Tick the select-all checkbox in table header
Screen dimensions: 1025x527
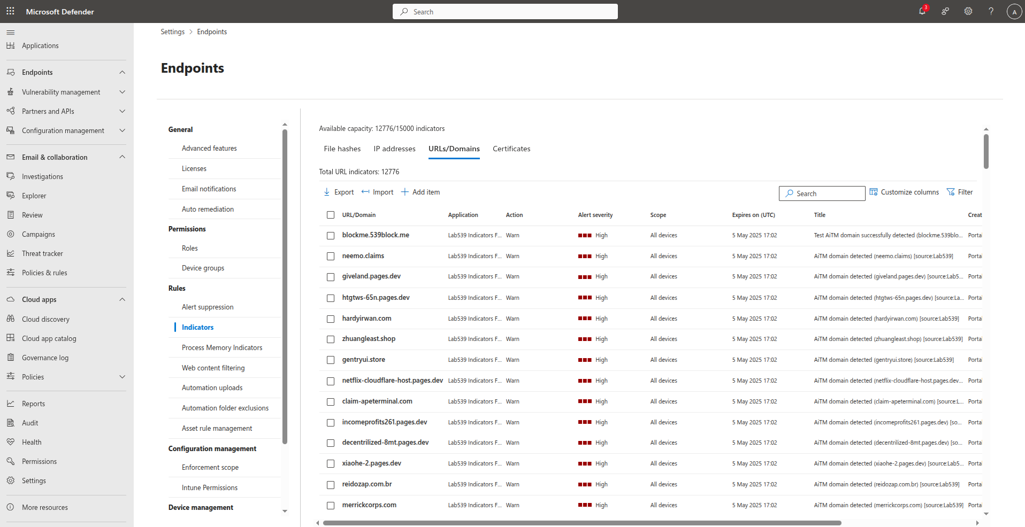coord(331,215)
